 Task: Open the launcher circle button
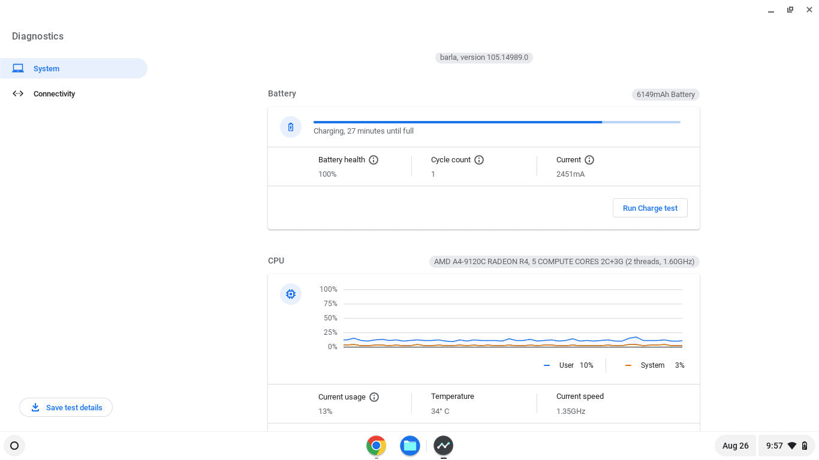point(14,446)
